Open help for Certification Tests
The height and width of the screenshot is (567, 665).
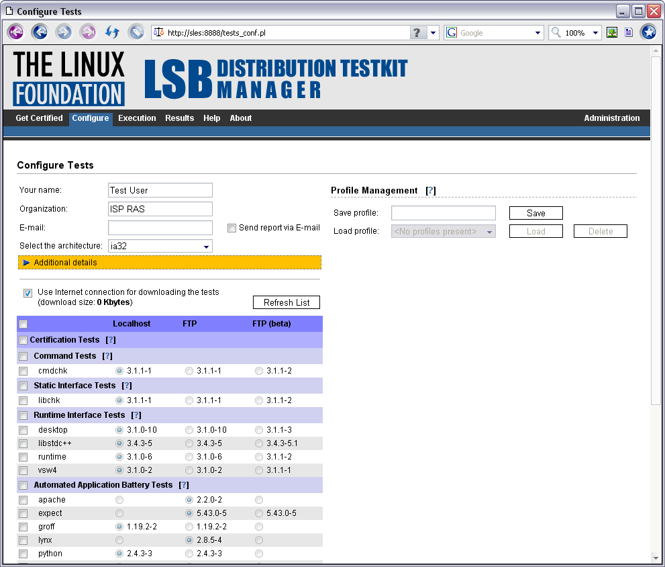pyautogui.click(x=111, y=340)
